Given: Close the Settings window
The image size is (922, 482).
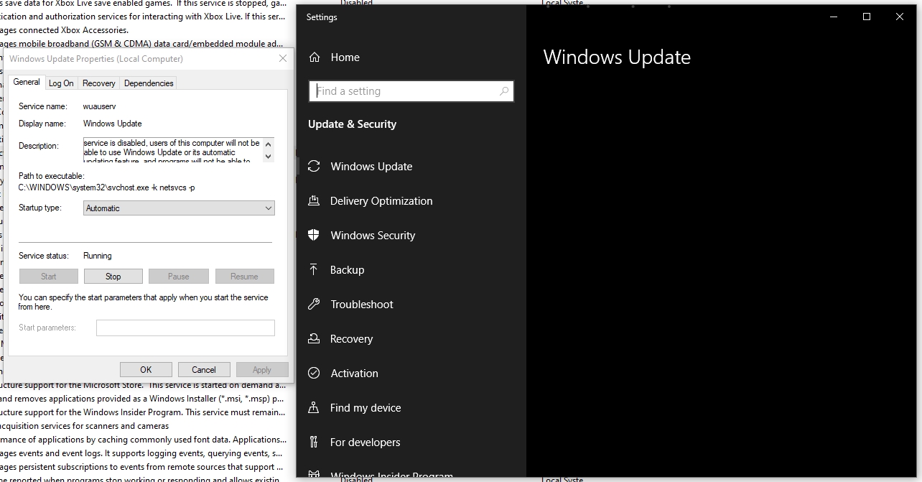Looking at the screenshot, I should click(900, 17).
